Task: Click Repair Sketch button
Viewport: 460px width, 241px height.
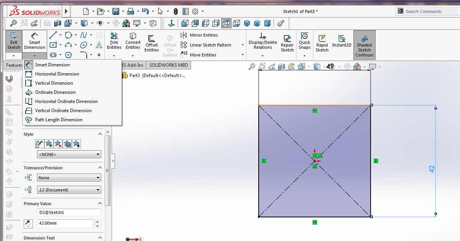Action: (287, 43)
